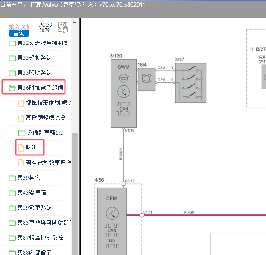
Task: Click connector node C3:12
Action: point(123,184)
